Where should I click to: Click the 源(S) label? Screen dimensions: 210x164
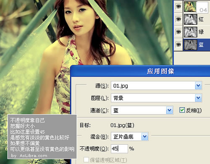point(102,86)
